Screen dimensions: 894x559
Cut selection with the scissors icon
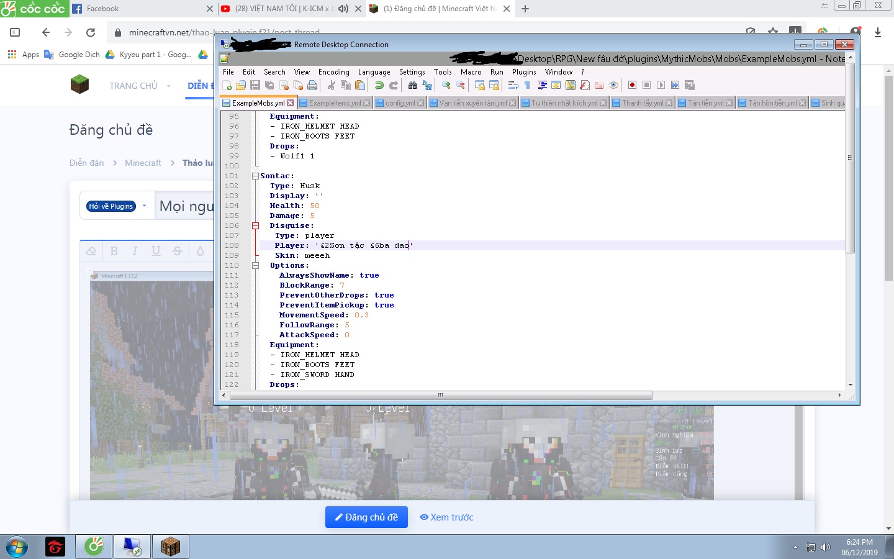332,85
